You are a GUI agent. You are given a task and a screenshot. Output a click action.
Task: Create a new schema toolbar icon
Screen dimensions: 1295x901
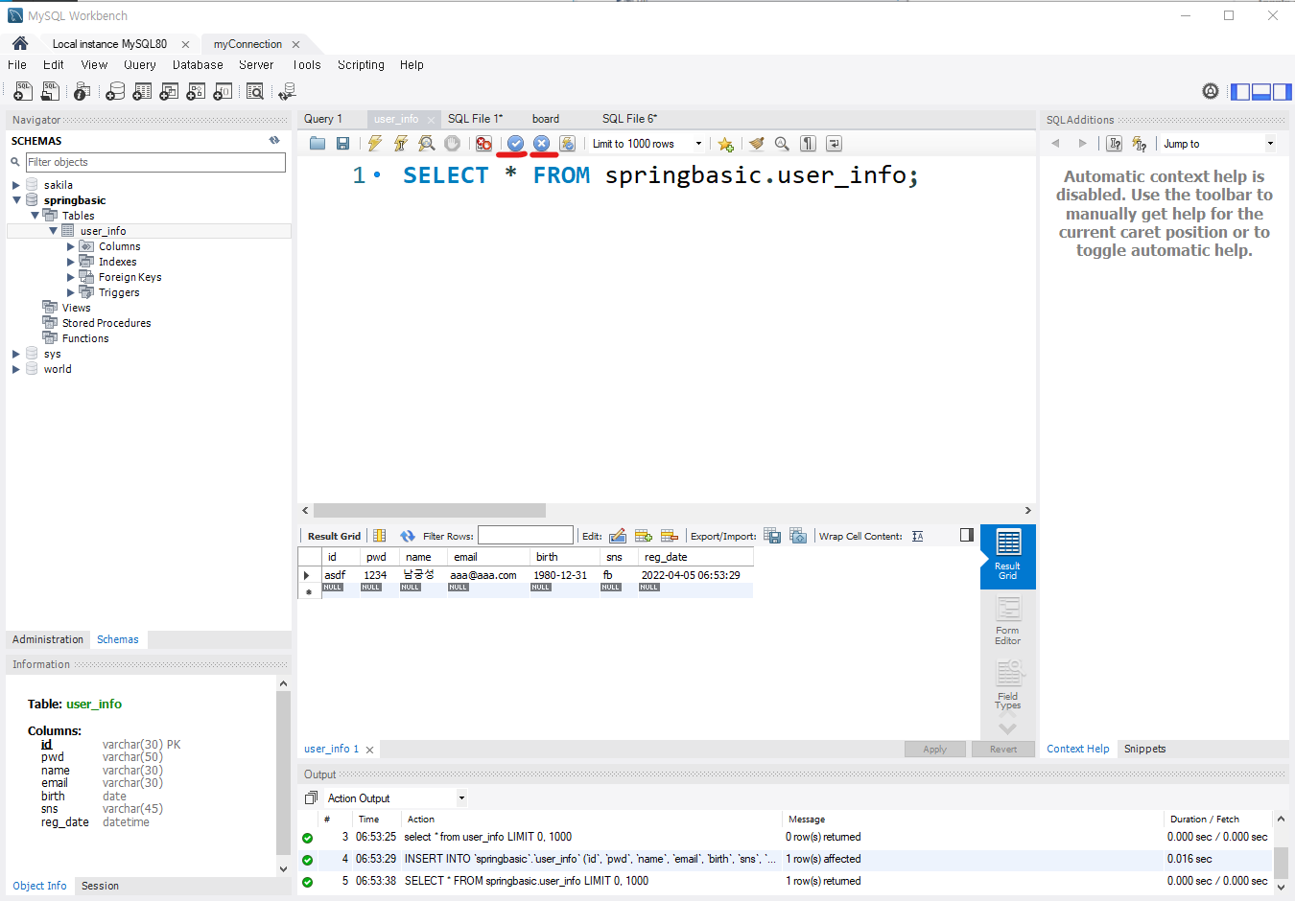(115, 91)
